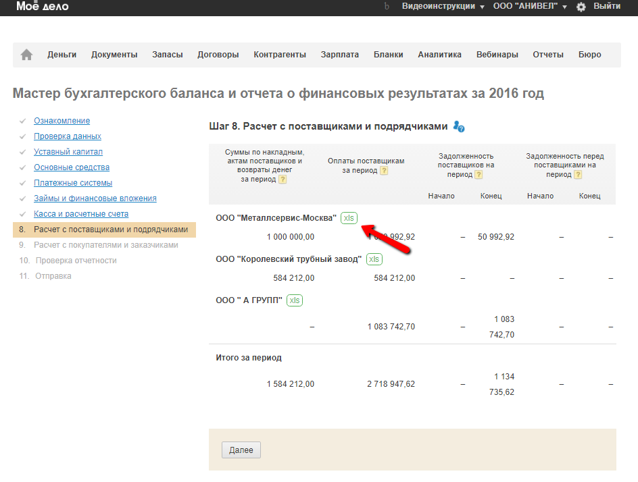Go to Основные средства step
Image resolution: width=638 pixels, height=482 pixels.
(x=72, y=167)
